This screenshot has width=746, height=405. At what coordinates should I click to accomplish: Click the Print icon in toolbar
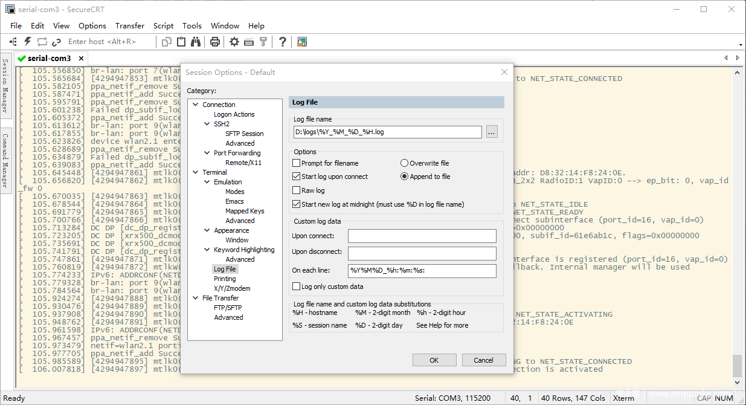point(214,42)
